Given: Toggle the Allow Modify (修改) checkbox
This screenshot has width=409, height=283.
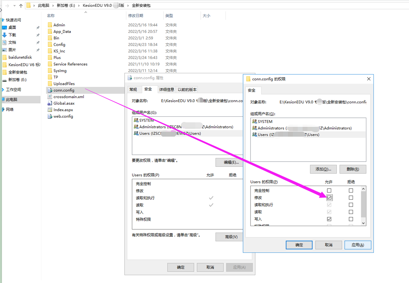Looking at the screenshot, I should (x=329, y=197).
